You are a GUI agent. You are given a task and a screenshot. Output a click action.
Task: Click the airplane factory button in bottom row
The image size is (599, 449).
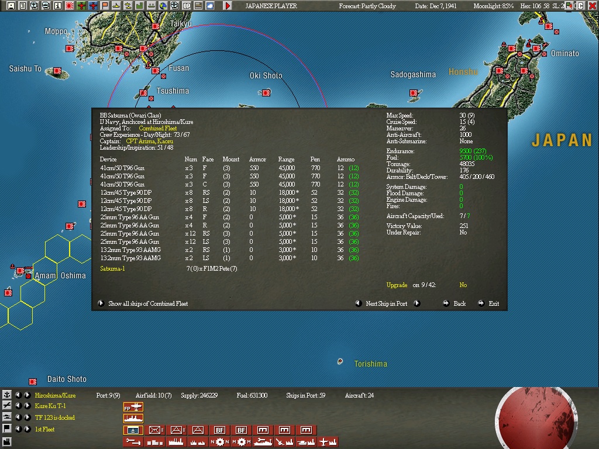tap(328, 442)
